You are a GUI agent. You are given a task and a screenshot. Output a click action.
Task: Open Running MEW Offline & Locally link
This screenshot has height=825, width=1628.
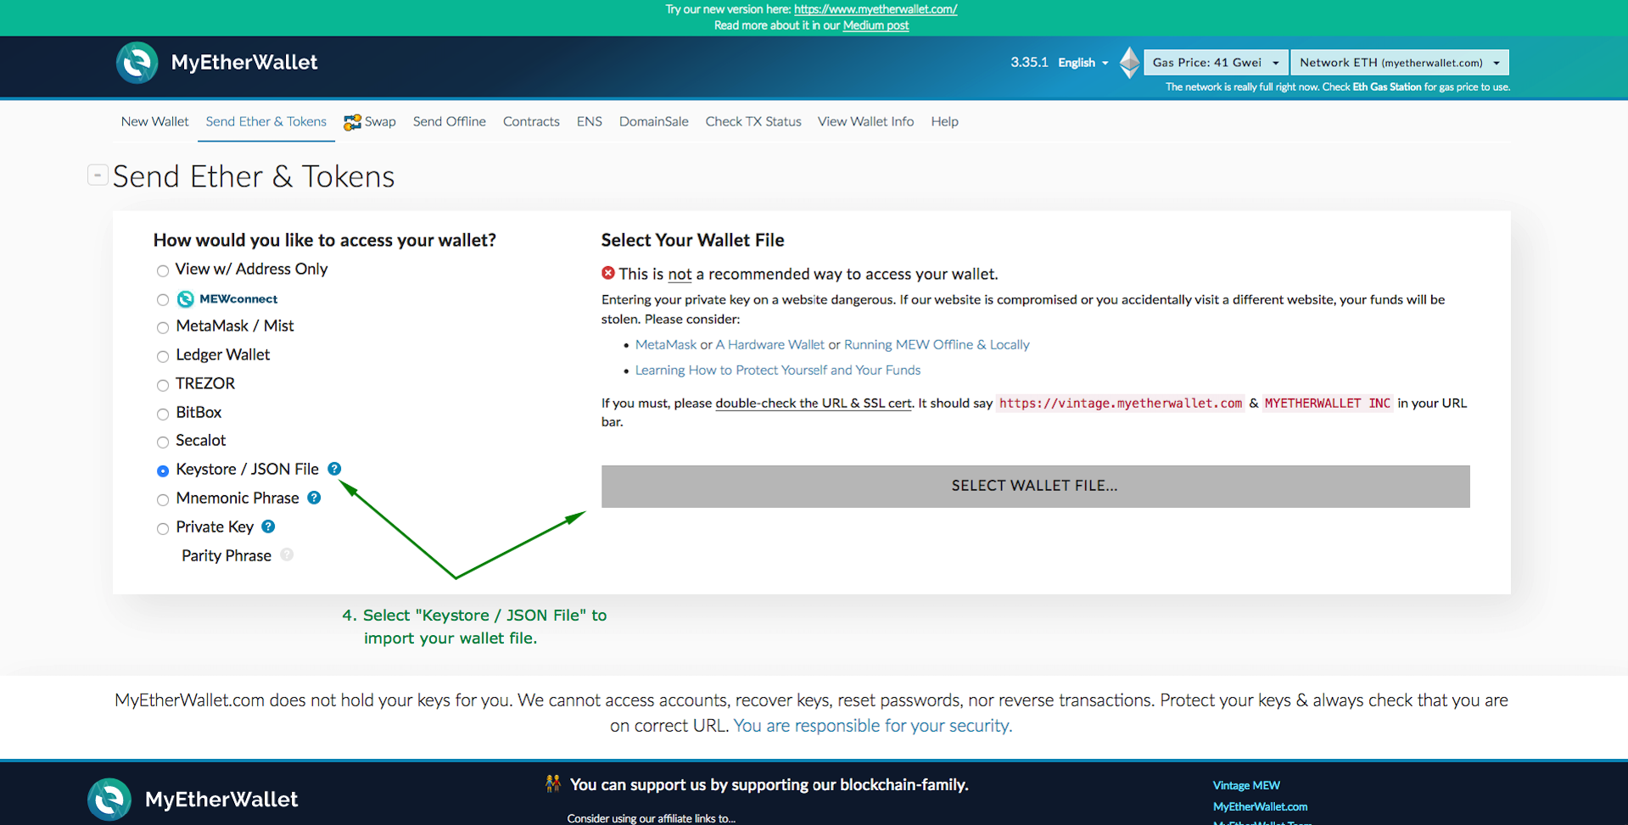[x=937, y=344]
